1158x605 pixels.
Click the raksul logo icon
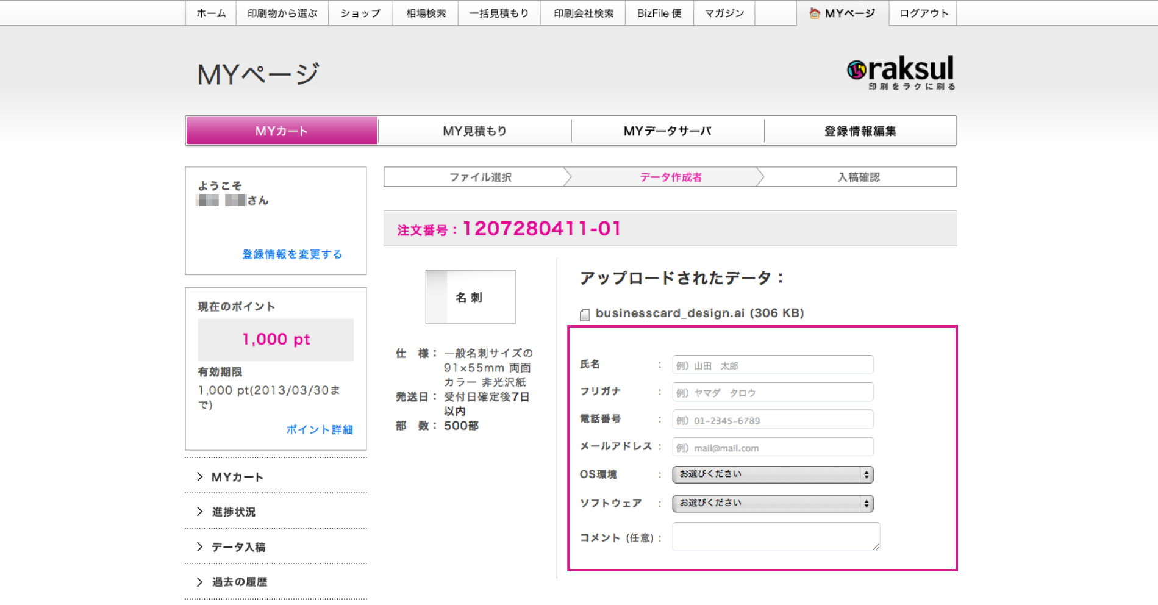tap(856, 70)
